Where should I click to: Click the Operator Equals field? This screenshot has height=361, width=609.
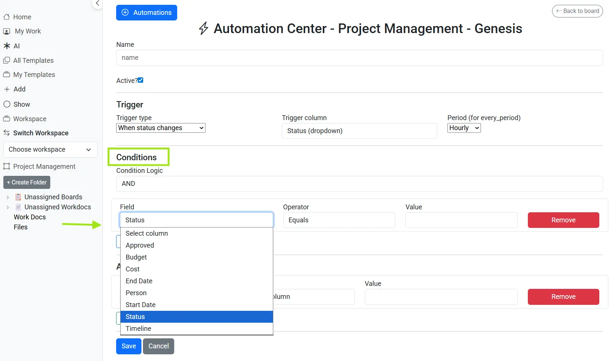pyautogui.click(x=339, y=220)
